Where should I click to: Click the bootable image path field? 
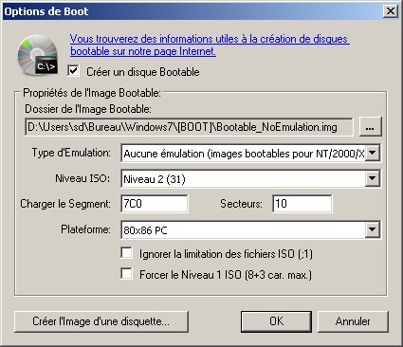189,127
